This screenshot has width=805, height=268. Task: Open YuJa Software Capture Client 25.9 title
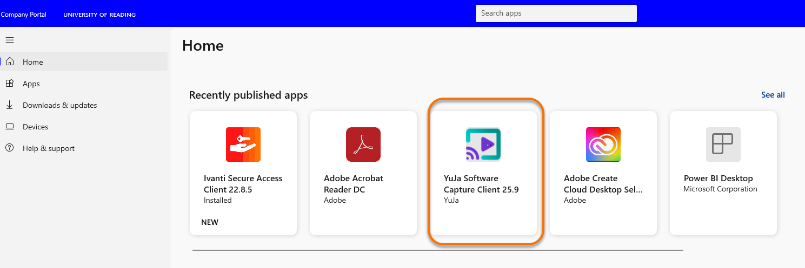pyautogui.click(x=481, y=184)
